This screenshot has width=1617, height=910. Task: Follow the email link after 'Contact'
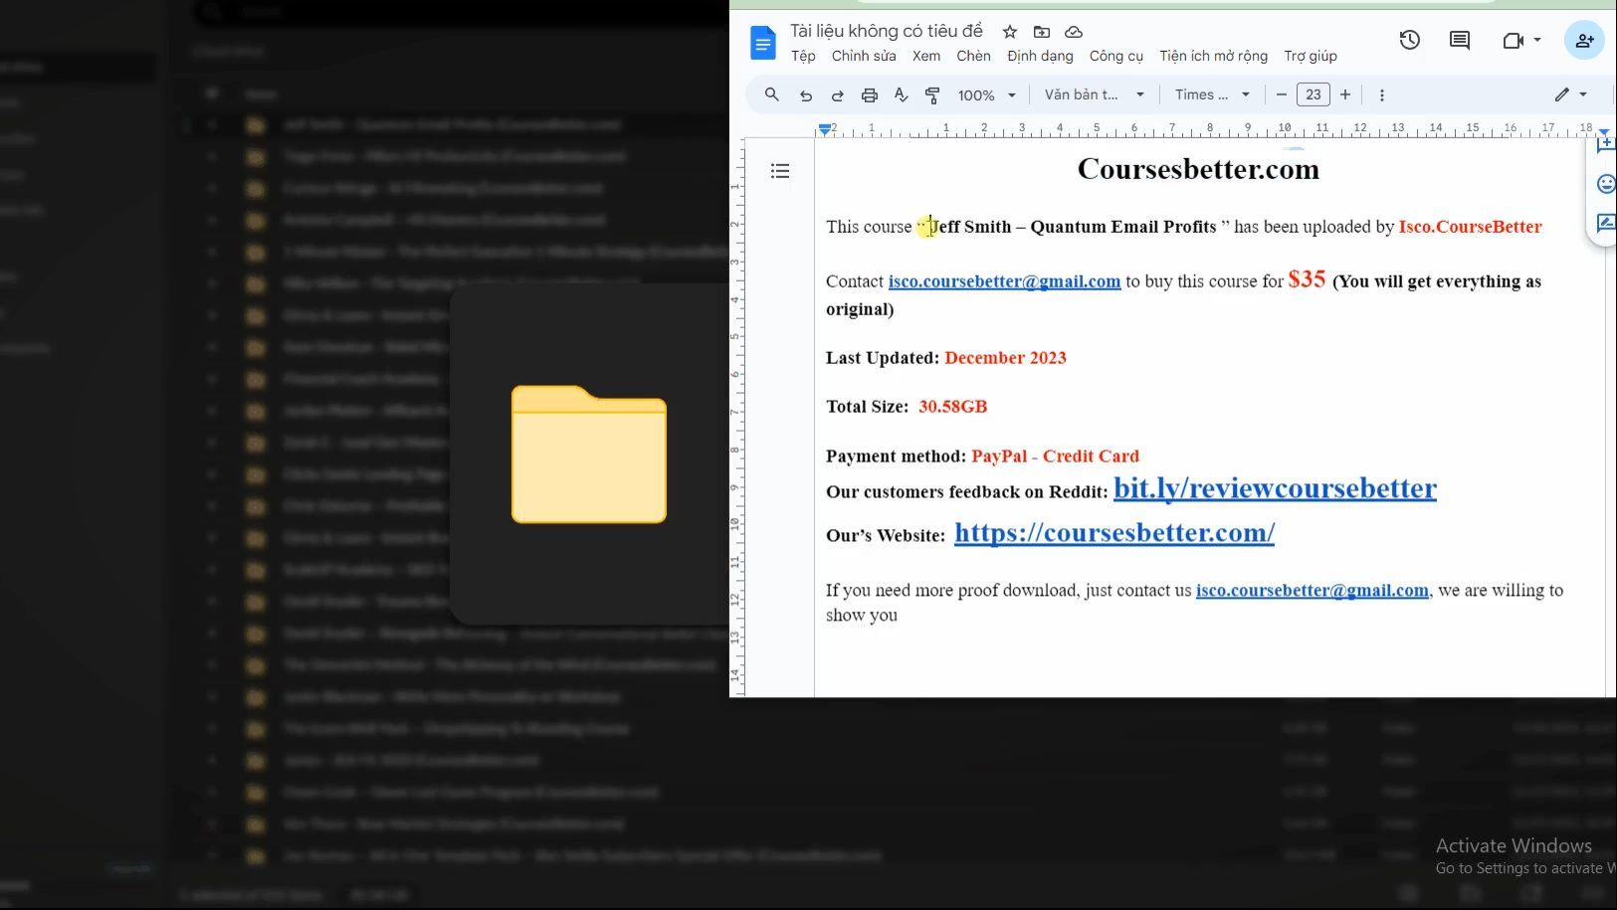pos(1004,281)
